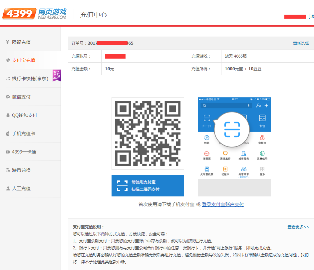Switch to 微信支付 payment method
Viewport: 314px width, 270px height.
point(21,97)
